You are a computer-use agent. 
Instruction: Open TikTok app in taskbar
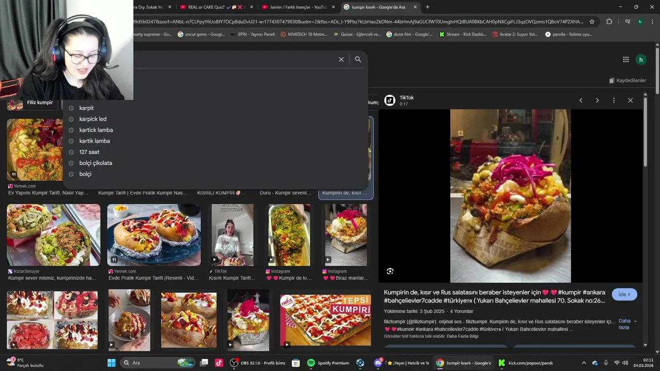pos(219,363)
